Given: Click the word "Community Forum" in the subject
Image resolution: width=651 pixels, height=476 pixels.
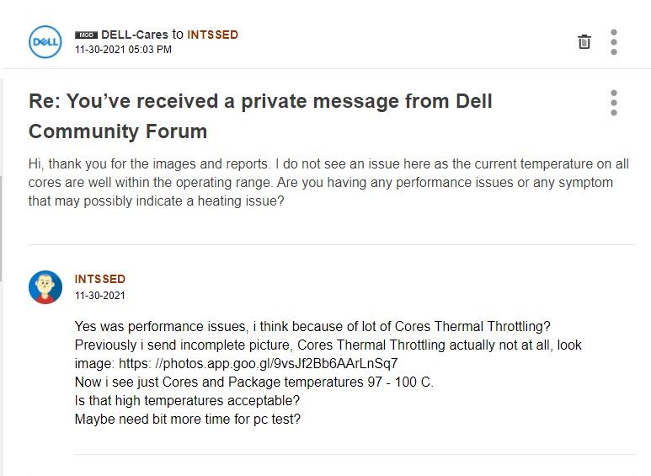Looking at the screenshot, I should [x=118, y=132].
